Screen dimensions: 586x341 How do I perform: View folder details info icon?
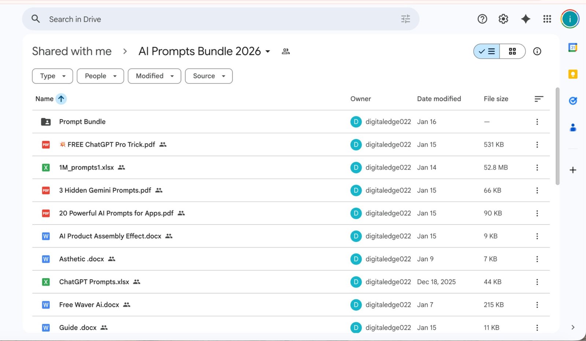pos(537,51)
